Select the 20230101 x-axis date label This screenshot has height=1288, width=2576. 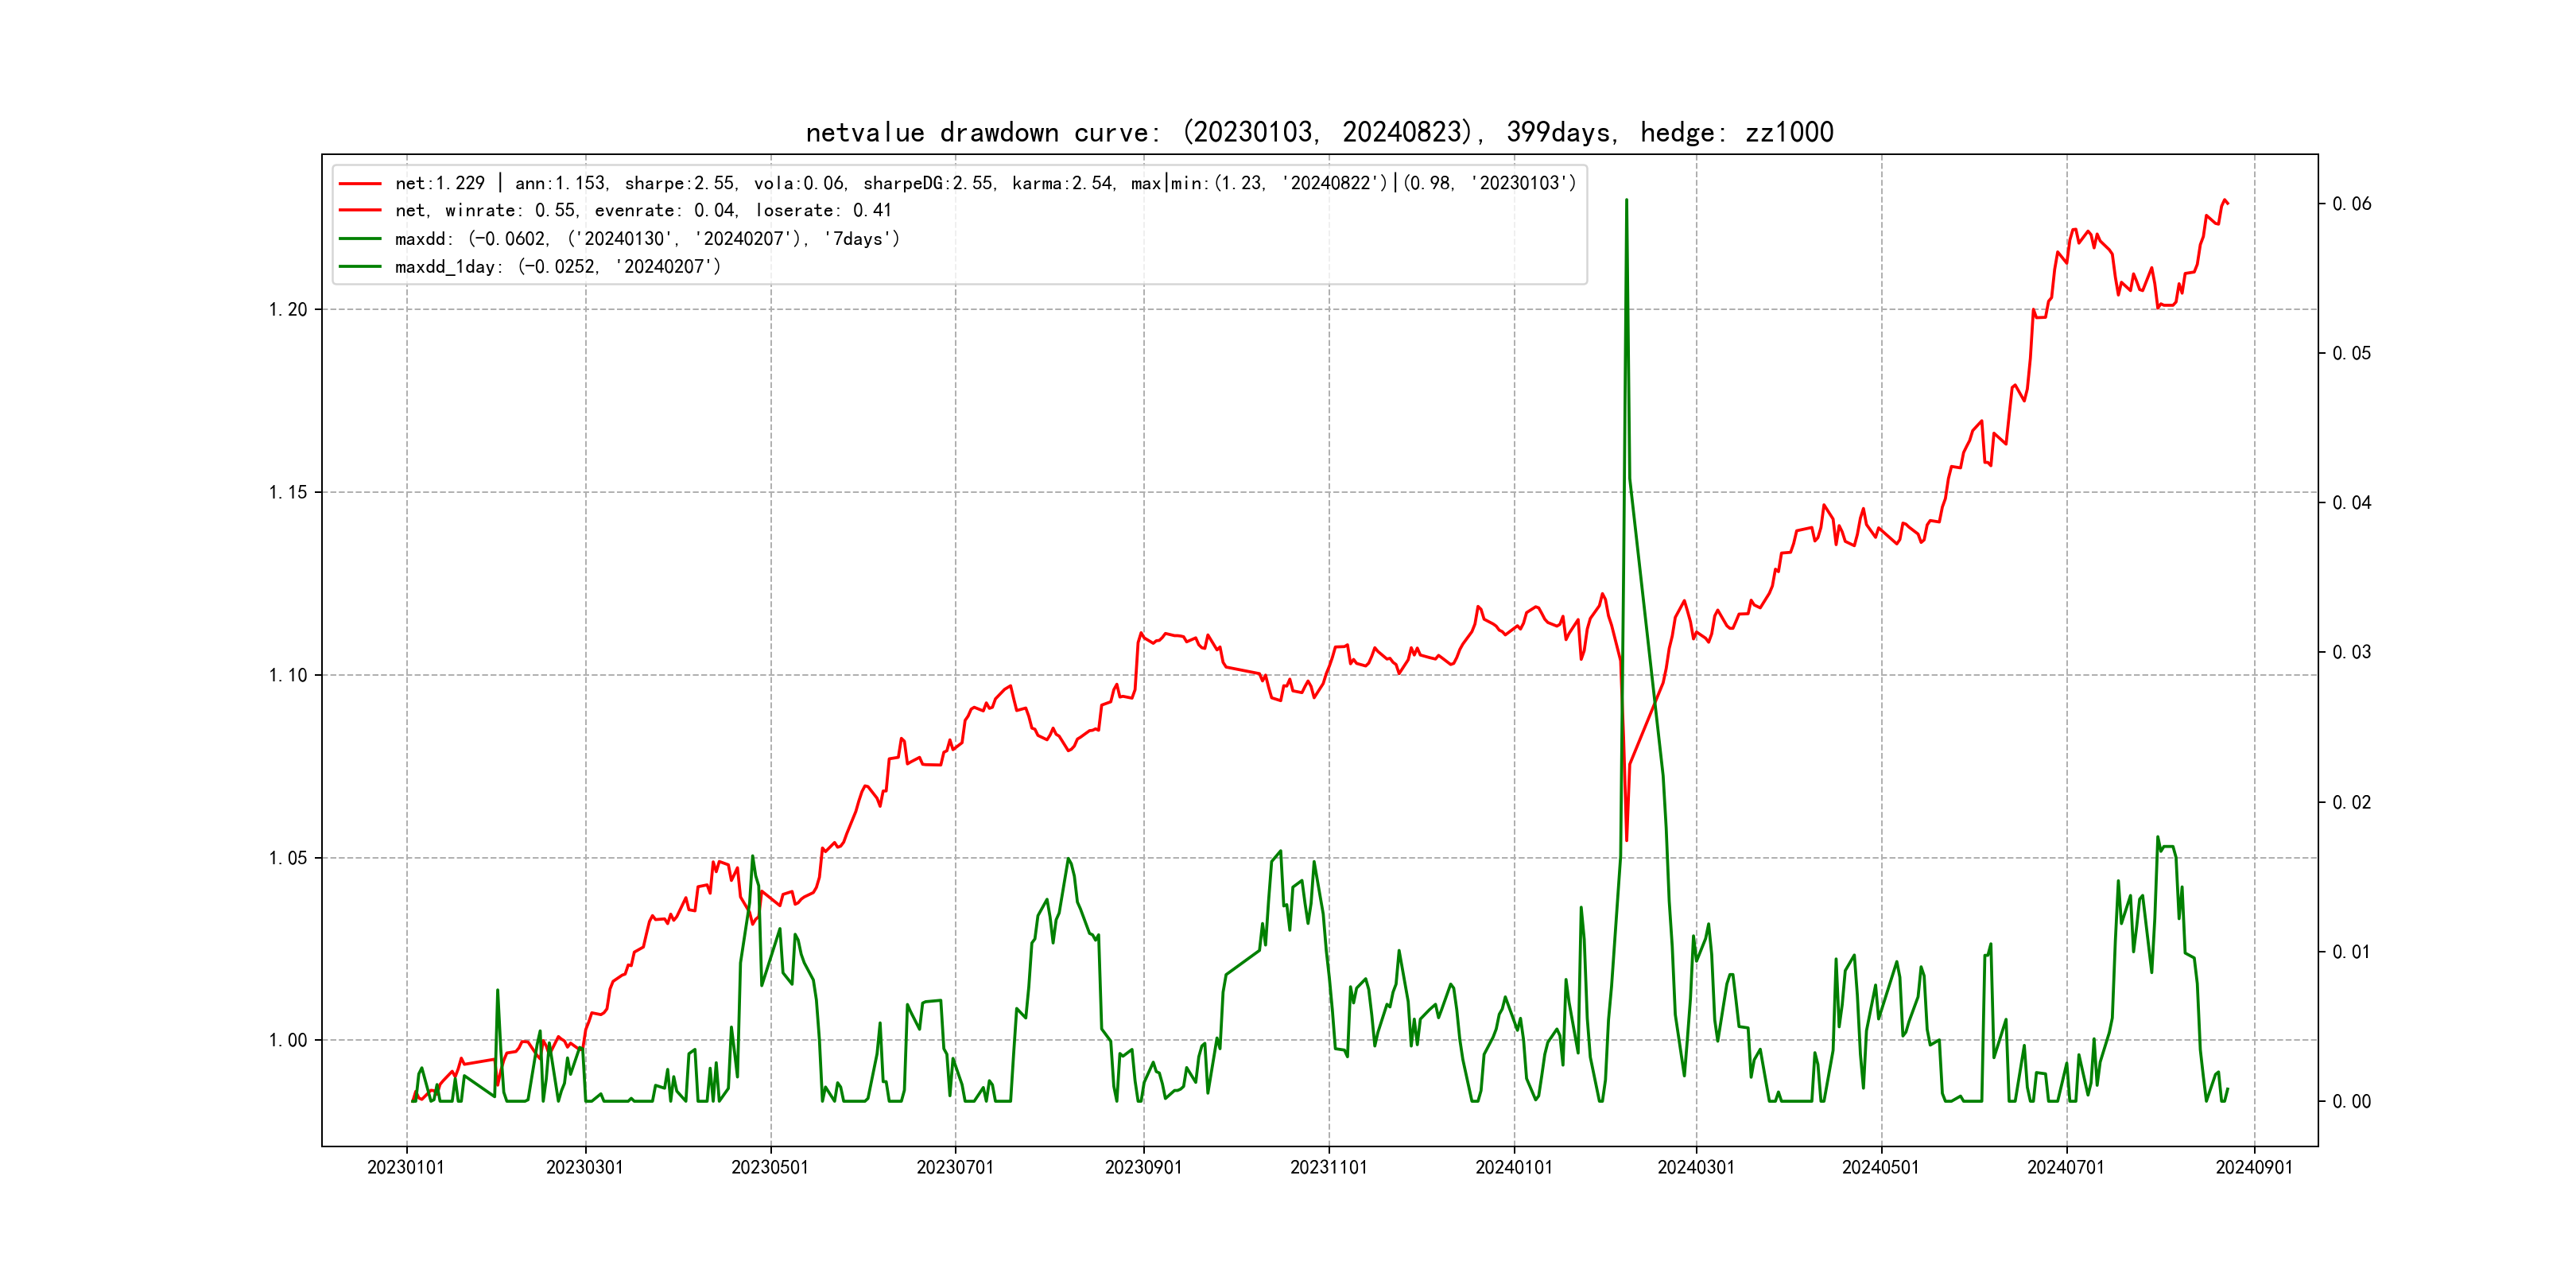coord(405,1168)
